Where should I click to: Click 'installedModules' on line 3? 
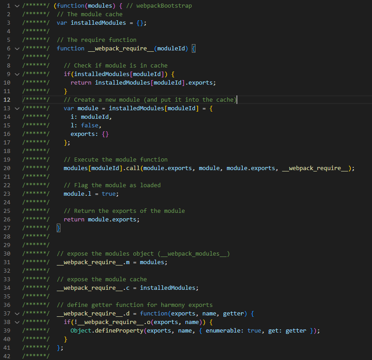pos(98,23)
